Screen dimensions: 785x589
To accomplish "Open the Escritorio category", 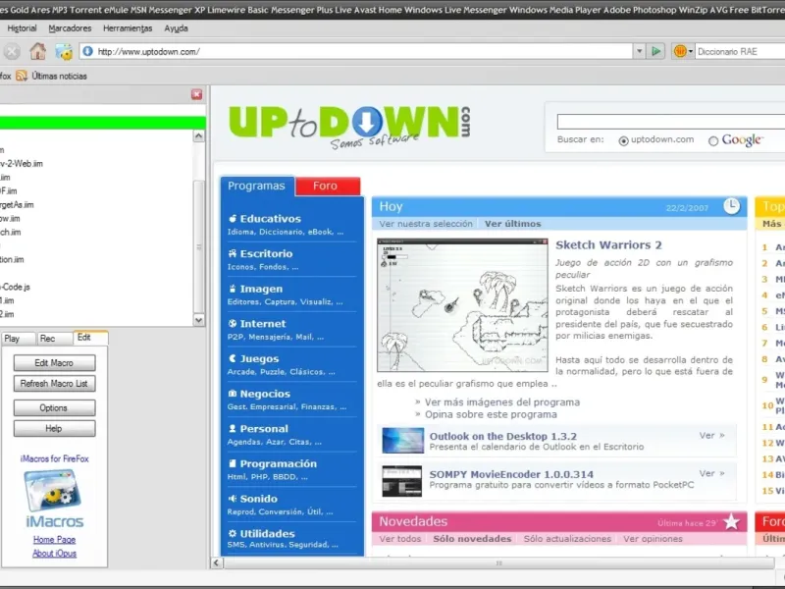I will (x=266, y=253).
